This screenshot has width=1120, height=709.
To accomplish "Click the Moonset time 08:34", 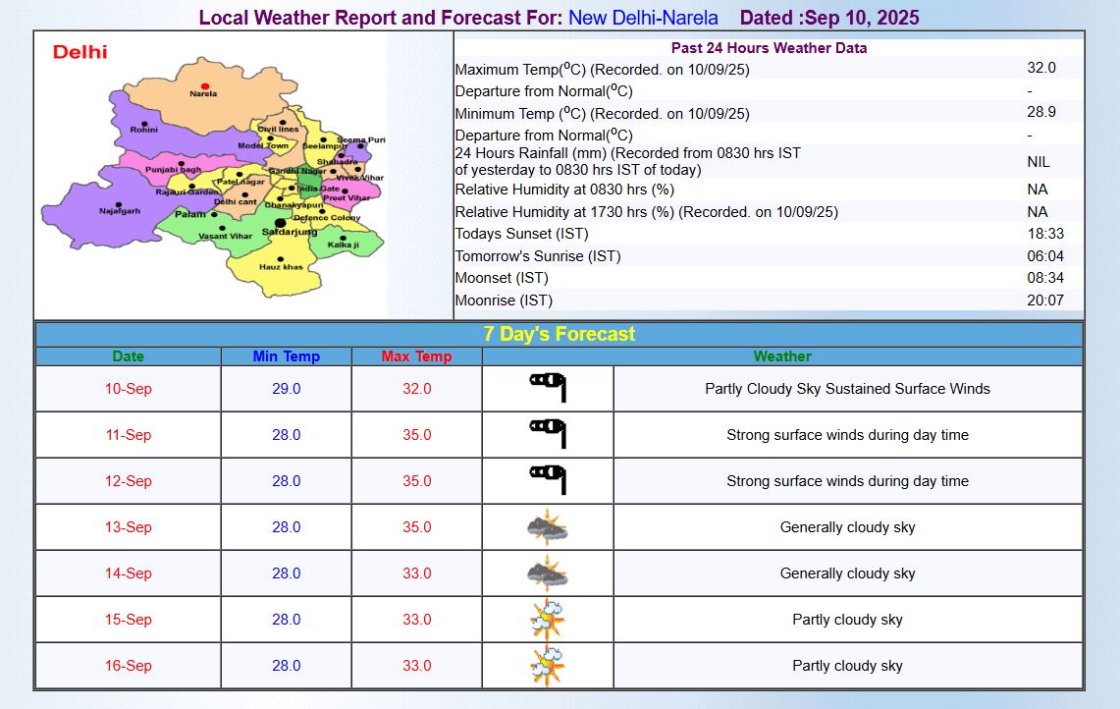I will pos(1045,277).
